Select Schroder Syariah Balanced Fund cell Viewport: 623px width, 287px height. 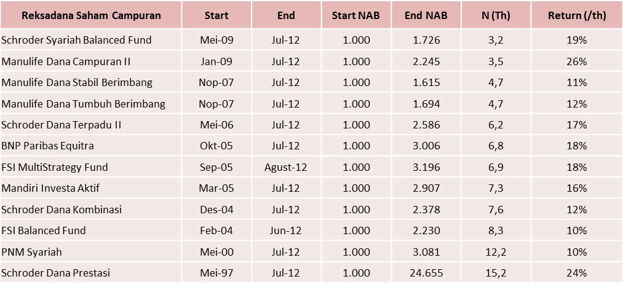click(x=76, y=40)
